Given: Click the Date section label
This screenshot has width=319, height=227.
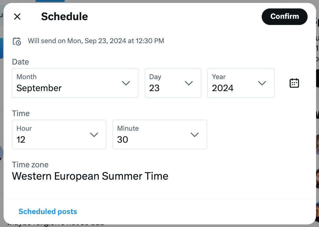Looking at the screenshot, I should pyautogui.click(x=20, y=62).
